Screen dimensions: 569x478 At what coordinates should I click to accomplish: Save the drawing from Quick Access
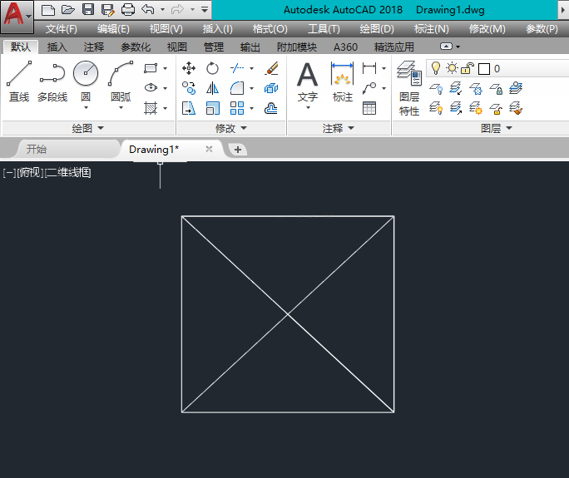coord(88,9)
